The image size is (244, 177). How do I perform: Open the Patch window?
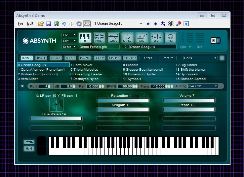tap(99, 38)
